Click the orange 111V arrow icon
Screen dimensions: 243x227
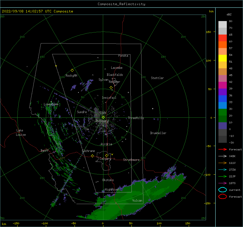[x=222, y=163]
